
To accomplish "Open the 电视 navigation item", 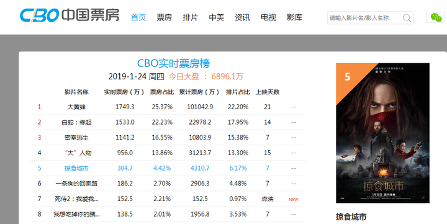I will coord(268,17).
